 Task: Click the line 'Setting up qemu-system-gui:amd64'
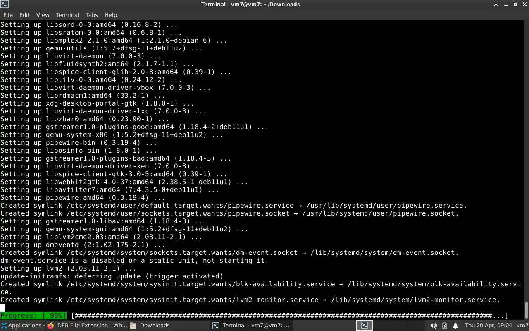124,229
